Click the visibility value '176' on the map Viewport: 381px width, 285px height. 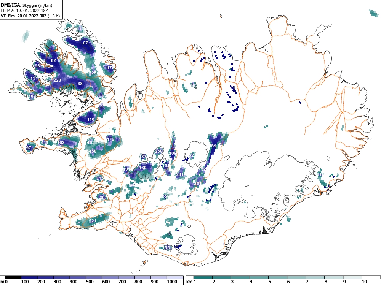coord(110,68)
